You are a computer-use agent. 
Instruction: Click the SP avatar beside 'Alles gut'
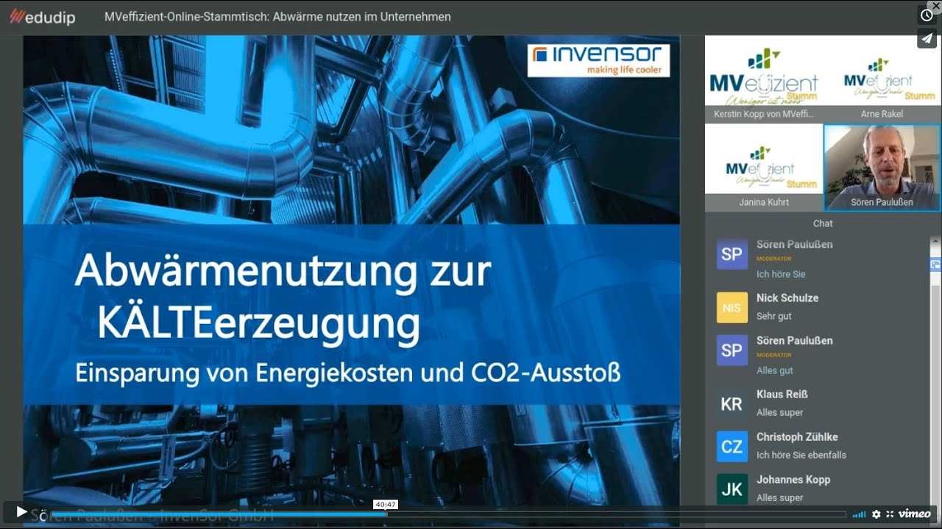click(x=732, y=350)
